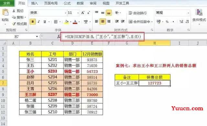
Task: Select row 7 header
Action: coord(3,83)
